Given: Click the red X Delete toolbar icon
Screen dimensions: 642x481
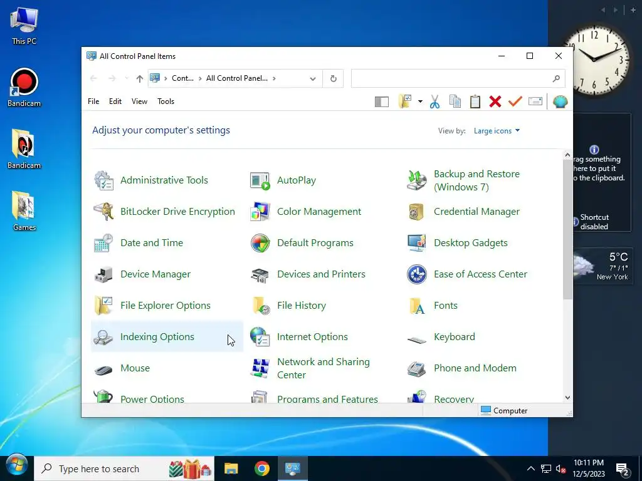Looking at the screenshot, I should click(x=495, y=101).
